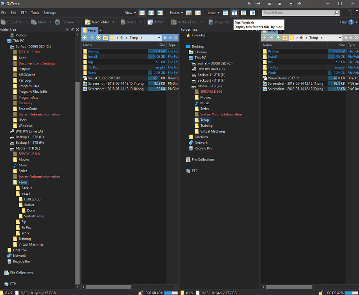Click the lock icon in left Folder Tree header
359x295 pixels.
click(72, 30)
